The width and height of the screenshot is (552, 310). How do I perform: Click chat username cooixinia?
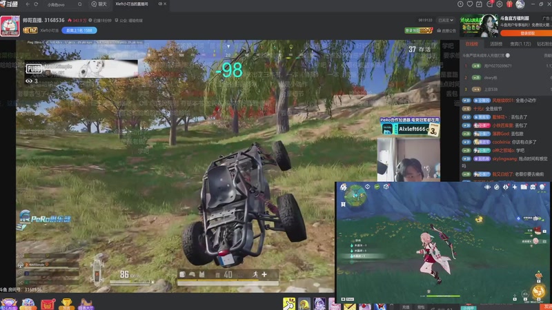(x=501, y=142)
